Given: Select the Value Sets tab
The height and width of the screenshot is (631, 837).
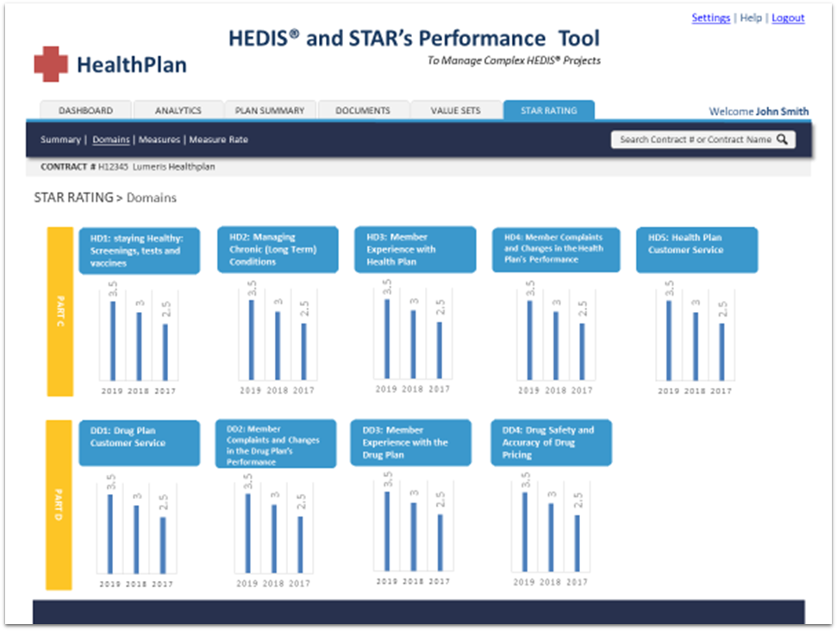Looking at the screenshot, I should pos(455,110).
